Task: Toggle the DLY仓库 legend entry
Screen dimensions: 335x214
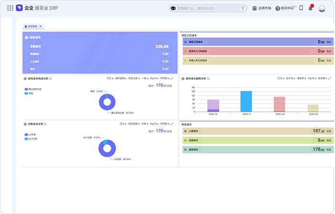Action: click(x=33, y=139)
